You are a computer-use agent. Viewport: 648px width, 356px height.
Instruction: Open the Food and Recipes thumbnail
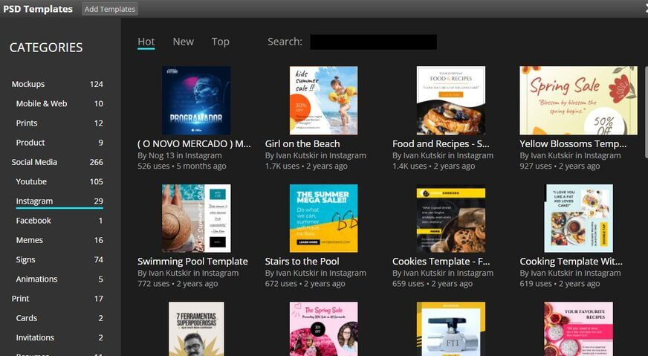[x=451, y=100]
